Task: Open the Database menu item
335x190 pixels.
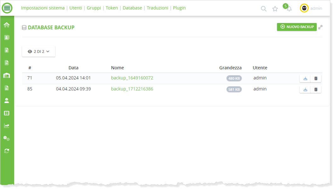Action: (132, 8)
